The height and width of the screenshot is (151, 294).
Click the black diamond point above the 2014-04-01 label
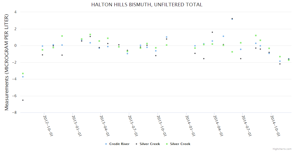click(212, 32)
